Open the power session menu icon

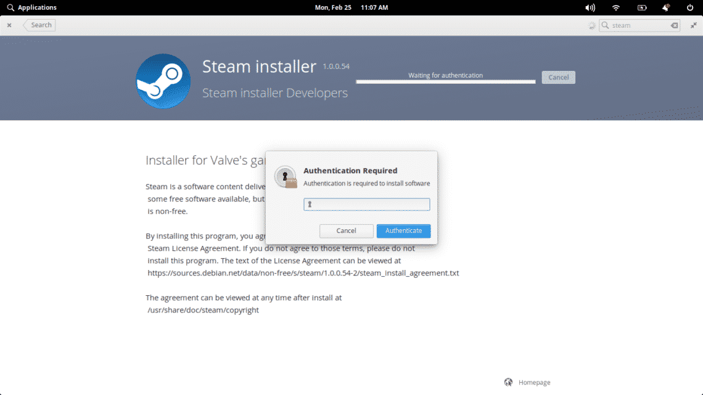coord(690,7)
